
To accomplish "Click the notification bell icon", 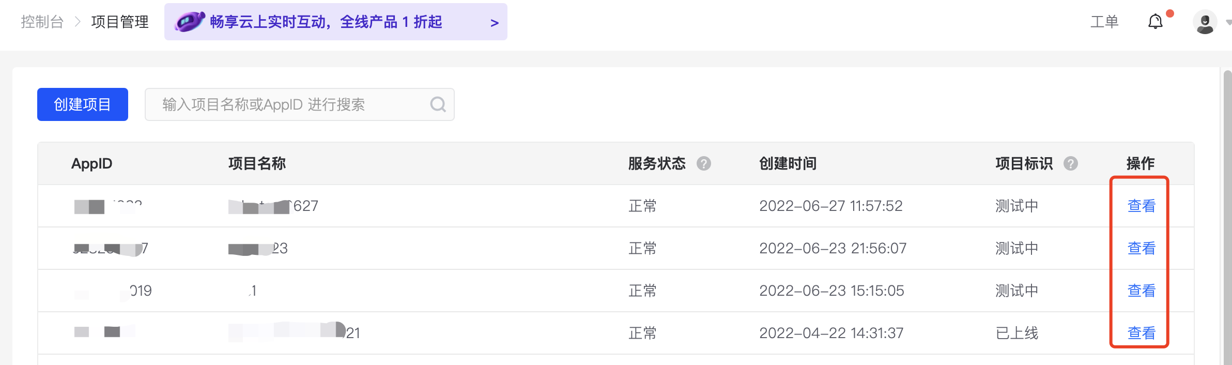I will coord(1155,22).
